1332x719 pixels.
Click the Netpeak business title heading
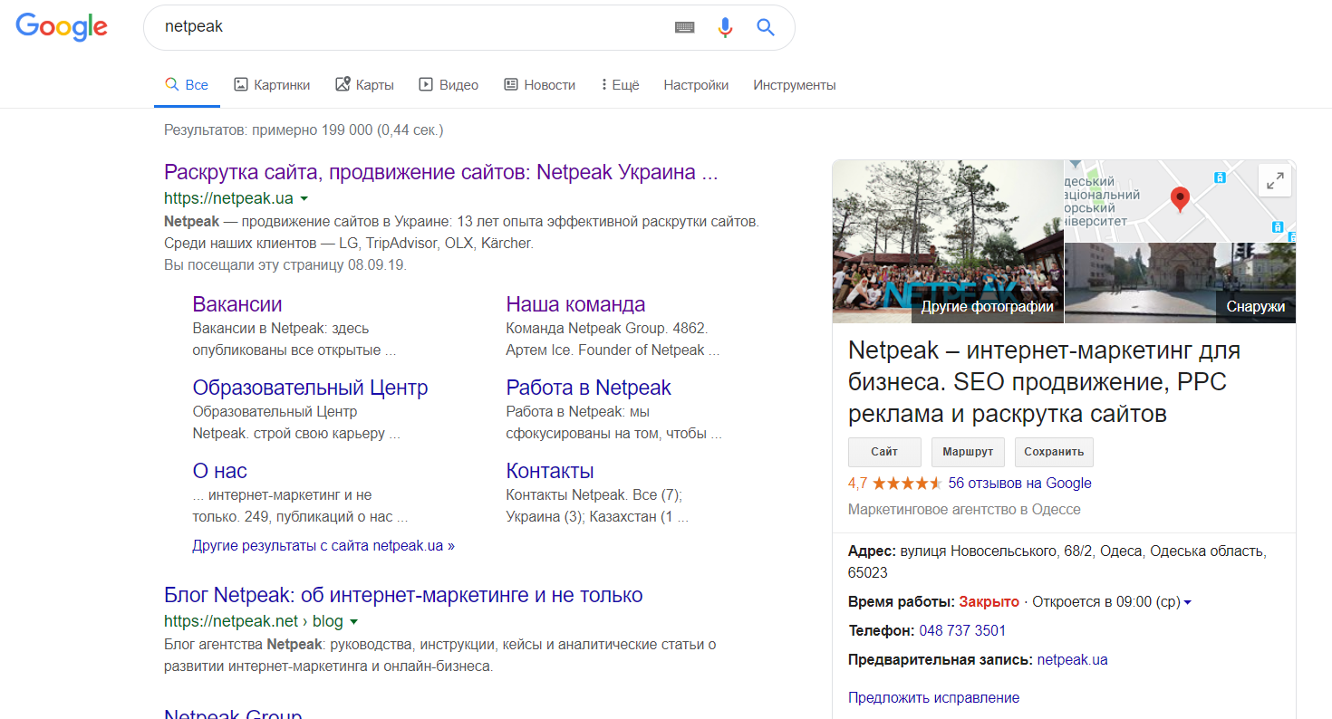(x=1044, y=382)
